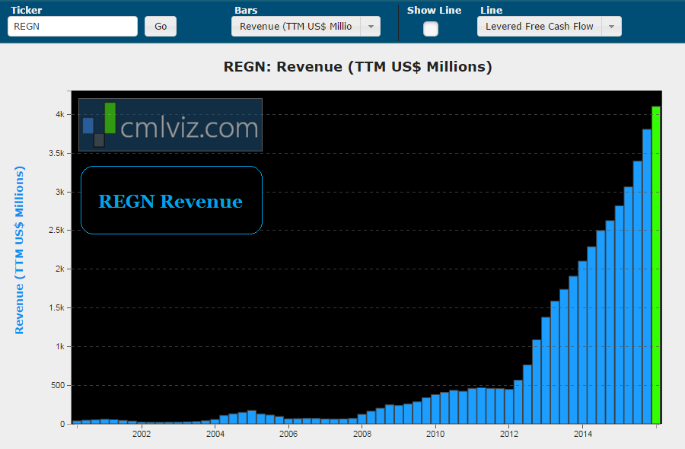Click the chart title REGN: Revenue (TTM US$ Millions)

click(x=358, y=67)
